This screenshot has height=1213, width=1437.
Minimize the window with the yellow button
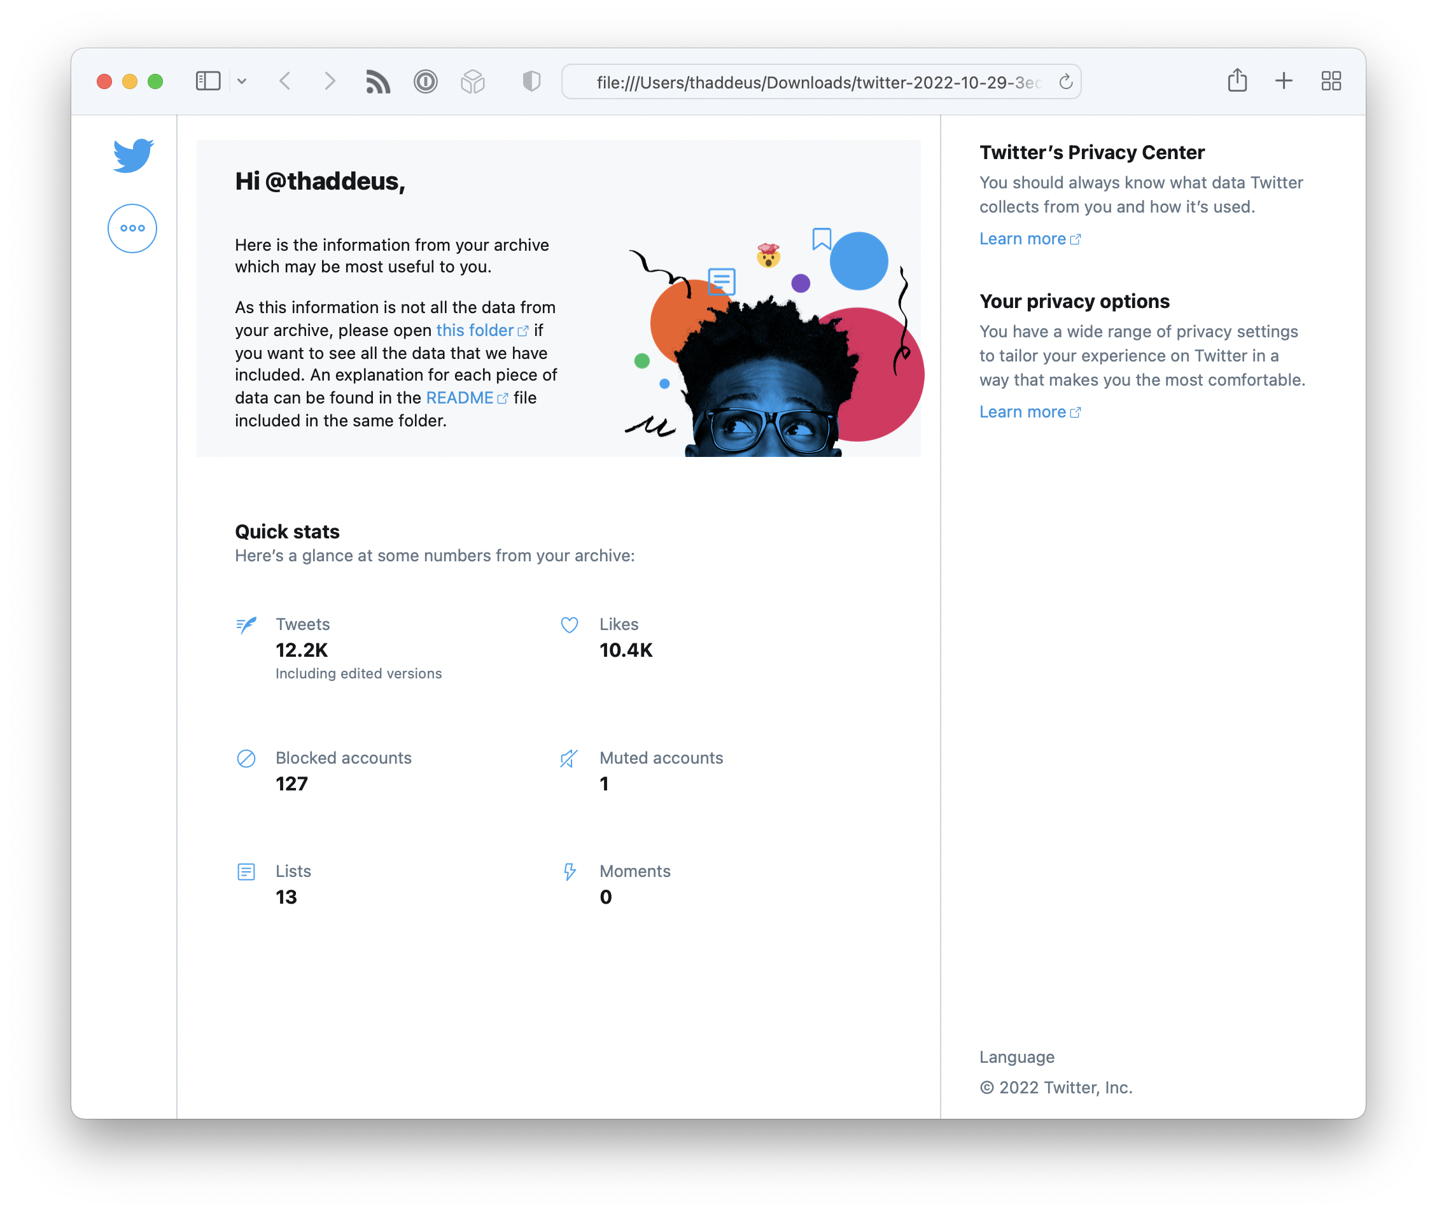click(130, 82)
